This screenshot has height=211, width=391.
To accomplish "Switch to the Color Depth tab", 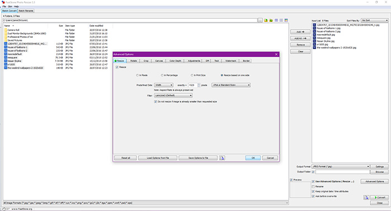I will tap(175, 61).
